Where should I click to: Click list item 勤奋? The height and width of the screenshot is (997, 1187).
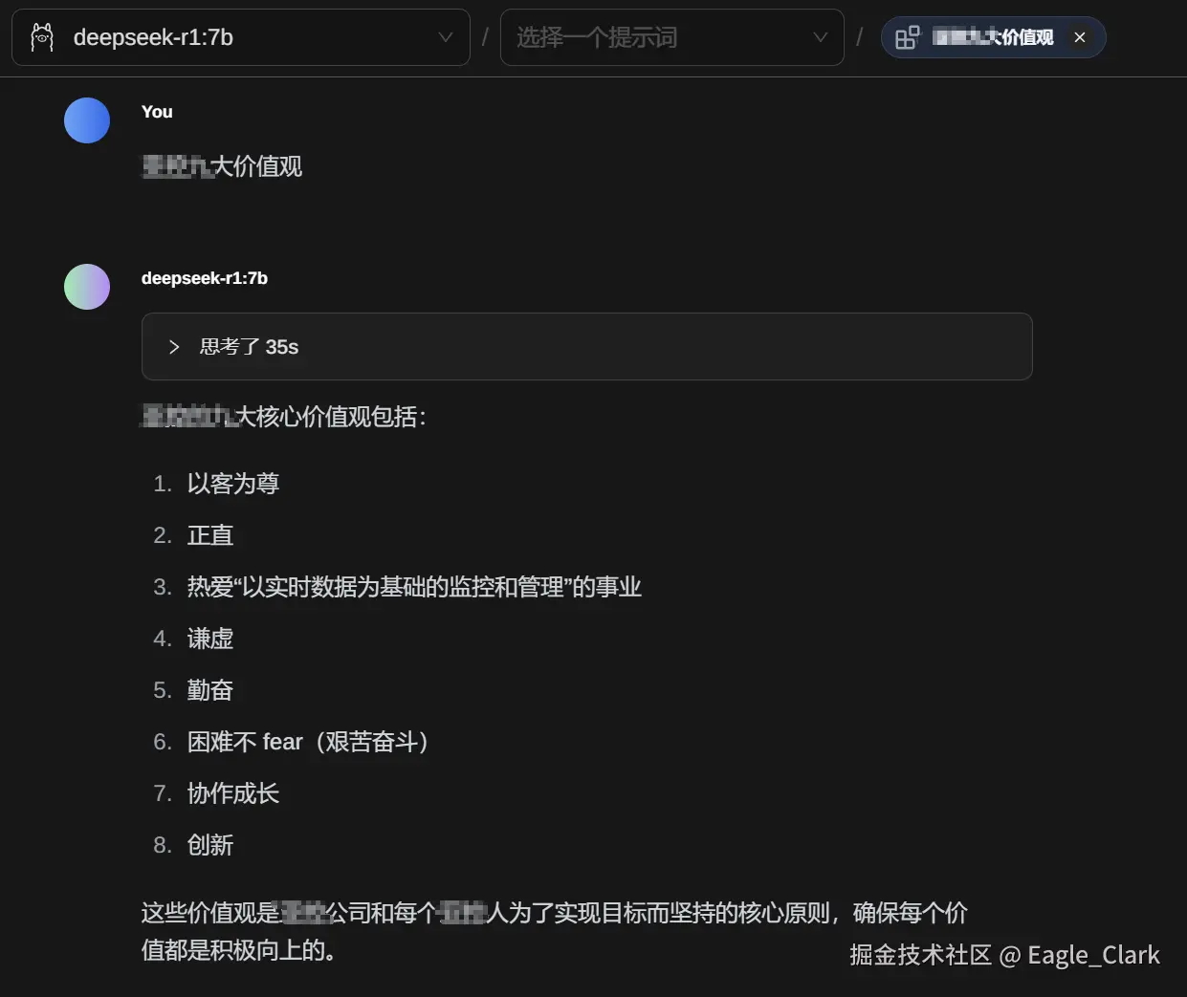(x=210, y=690)
